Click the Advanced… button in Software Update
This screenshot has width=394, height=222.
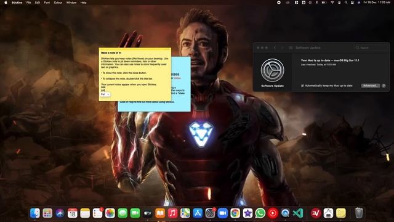[370, 86]
